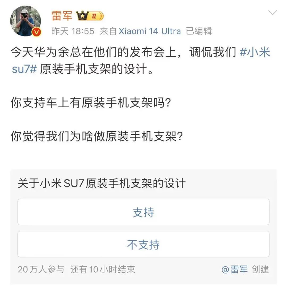Tap the 20万人参与 participant count

coord(41,269)
